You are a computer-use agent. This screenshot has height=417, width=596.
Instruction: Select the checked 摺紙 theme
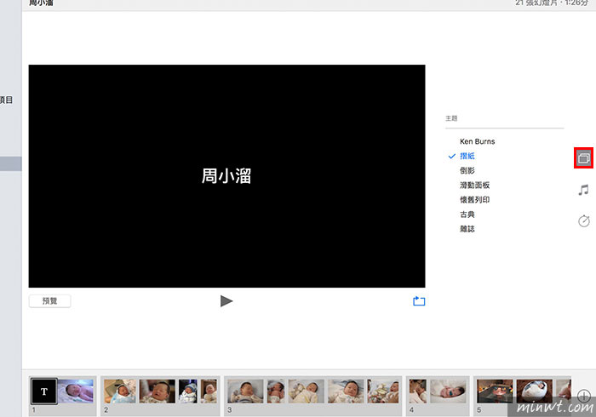tap(467, 156)
